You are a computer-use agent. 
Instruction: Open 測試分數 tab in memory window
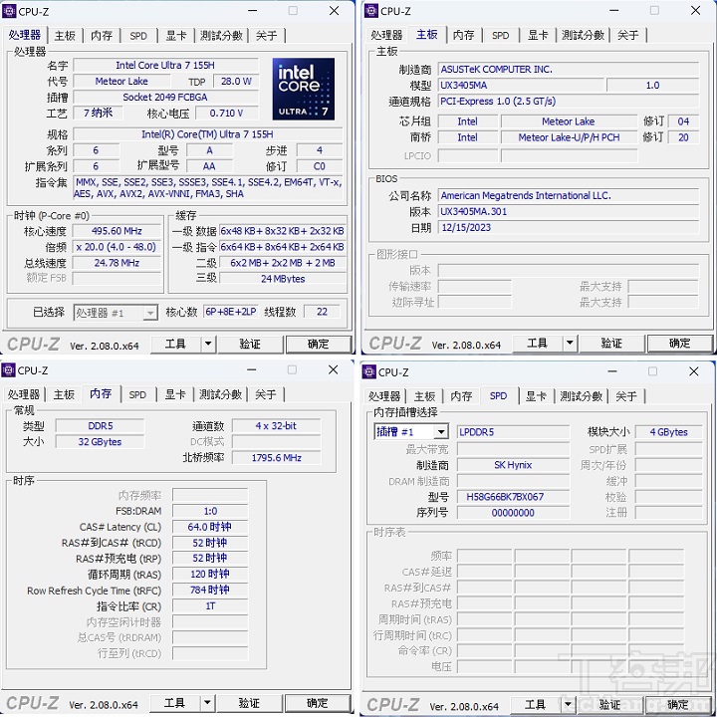[x=220, y=394]
